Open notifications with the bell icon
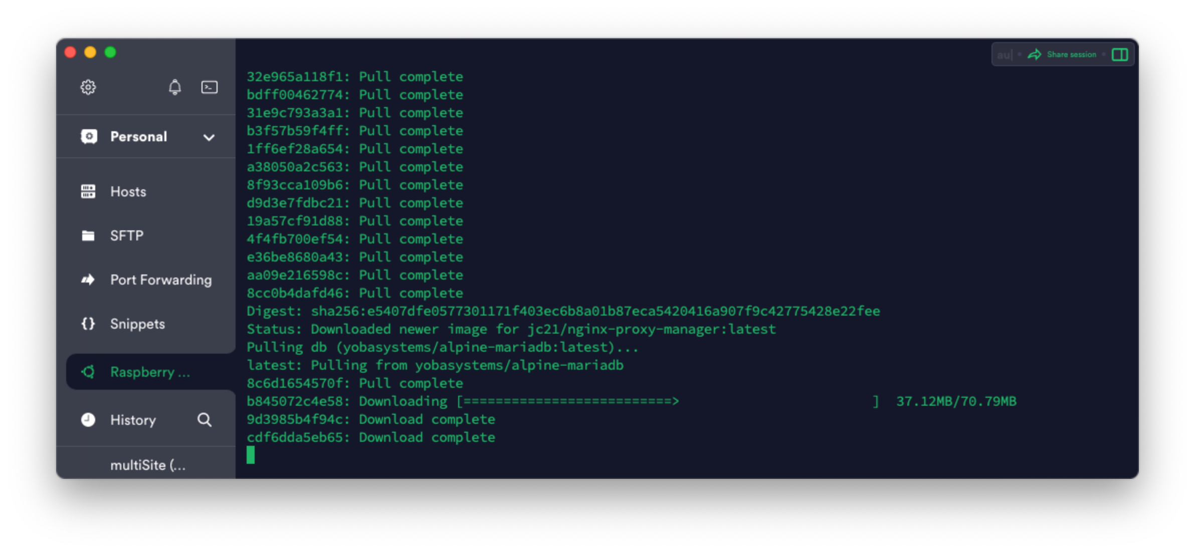The width and height of the screenshot is (1195, 553). coord(174,87)
